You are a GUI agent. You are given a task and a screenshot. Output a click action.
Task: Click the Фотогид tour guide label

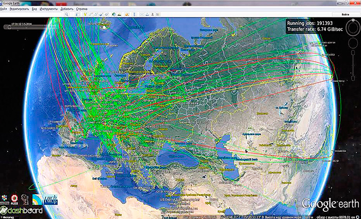click(9, 217)
